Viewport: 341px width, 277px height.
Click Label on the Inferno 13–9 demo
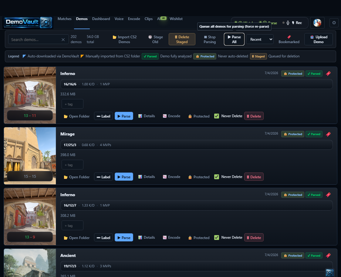(103, 238)
